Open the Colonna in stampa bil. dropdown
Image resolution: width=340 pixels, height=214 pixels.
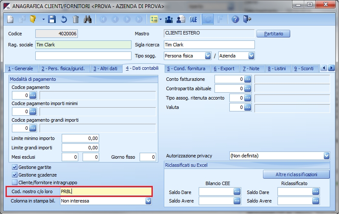point(148,201)
